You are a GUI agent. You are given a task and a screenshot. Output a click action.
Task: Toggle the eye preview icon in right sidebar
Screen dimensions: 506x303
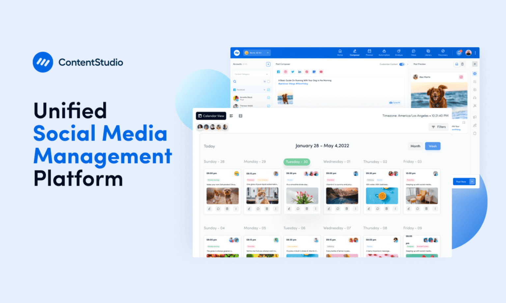point(475,74)
